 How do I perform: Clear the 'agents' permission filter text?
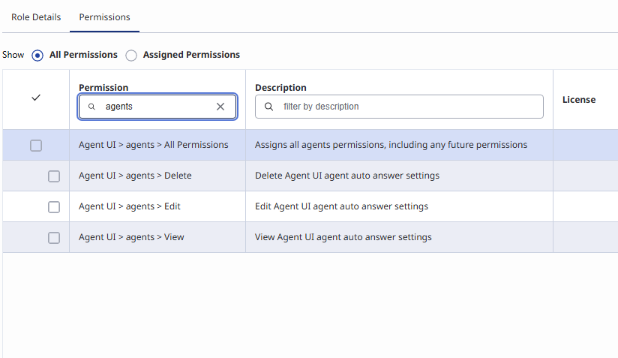(x=220, y=107)
